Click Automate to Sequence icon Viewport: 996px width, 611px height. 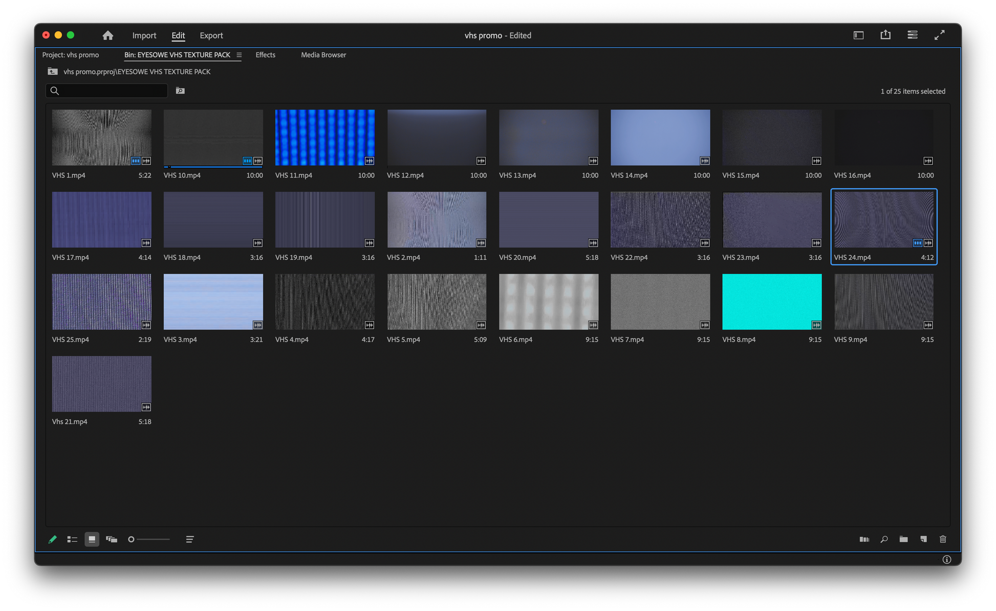[864, 539]
